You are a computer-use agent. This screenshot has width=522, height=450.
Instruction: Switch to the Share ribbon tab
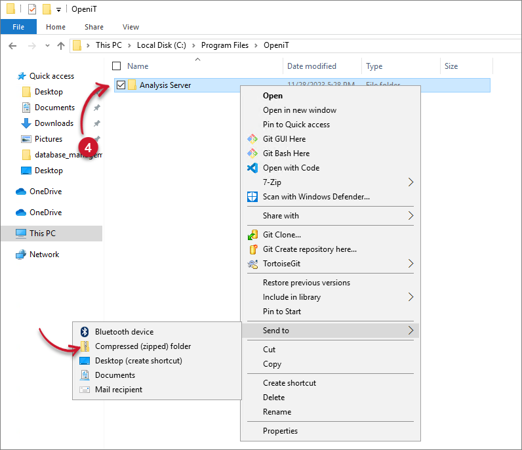coord(94,27)
